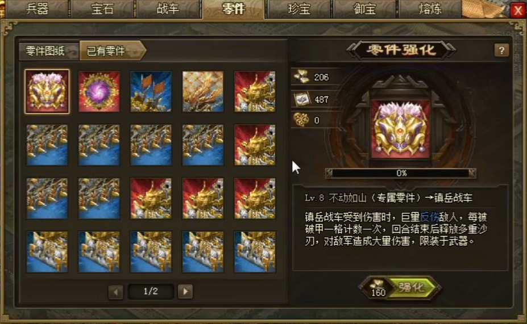This screenshot has height=324, width=527.
Task: Open the 宝石 tab
Action: [102, 9]
